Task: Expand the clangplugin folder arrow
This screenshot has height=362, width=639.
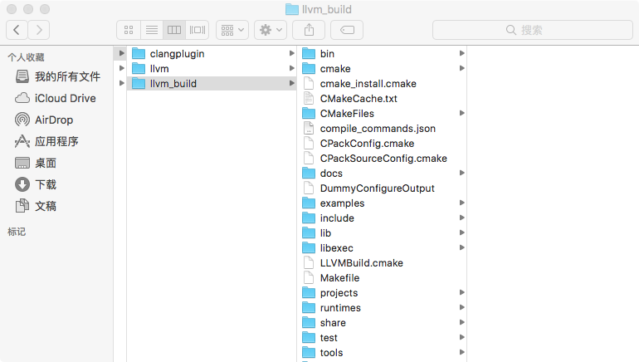Action: point(292,53)
